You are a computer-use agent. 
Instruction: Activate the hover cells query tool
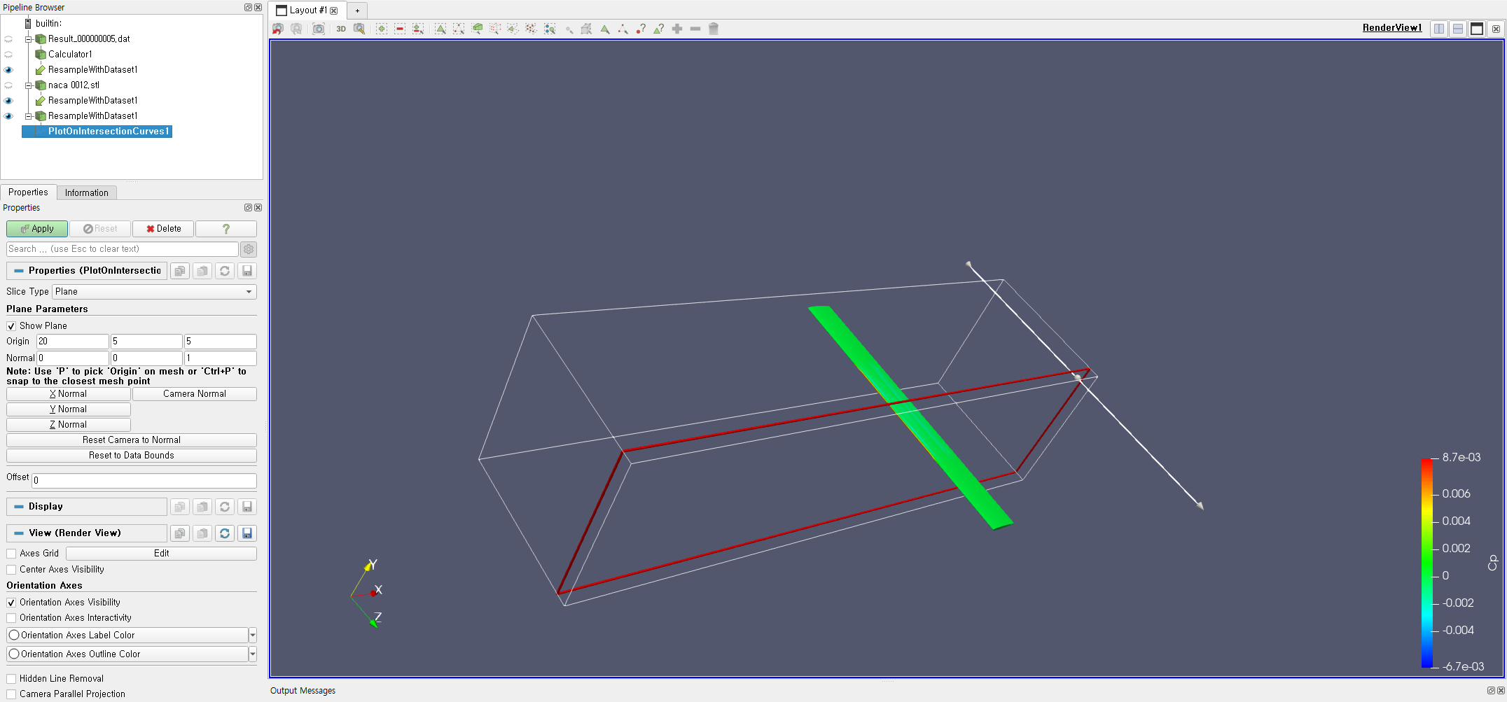pos(659,29)
